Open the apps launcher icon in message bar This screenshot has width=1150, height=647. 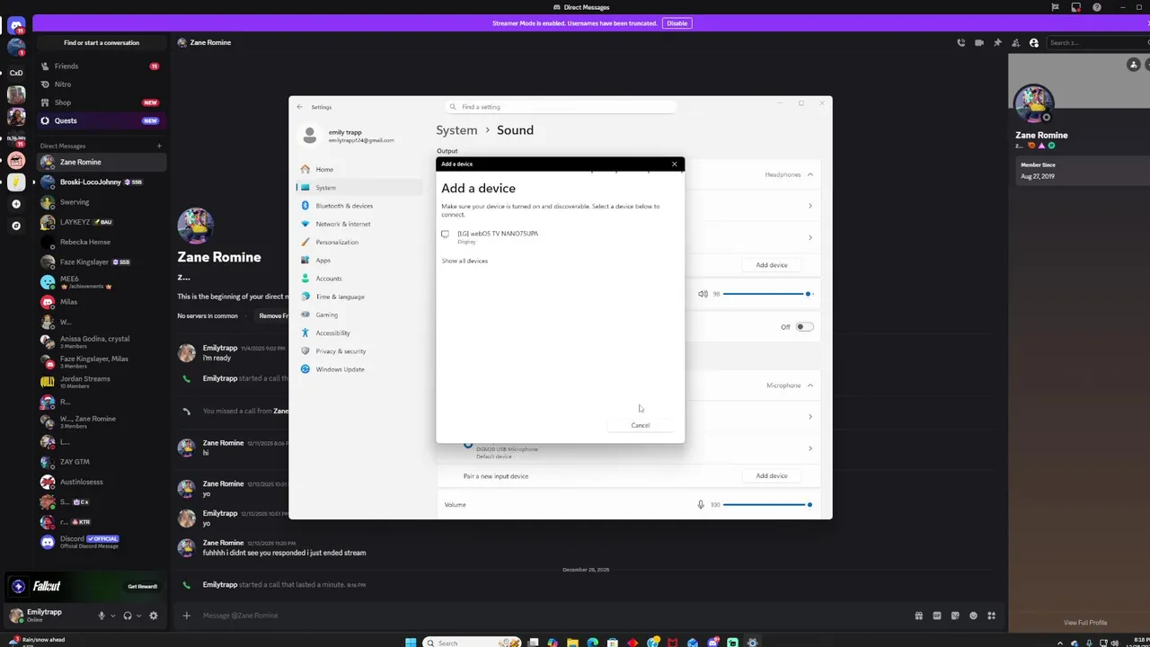click(992, 616)
